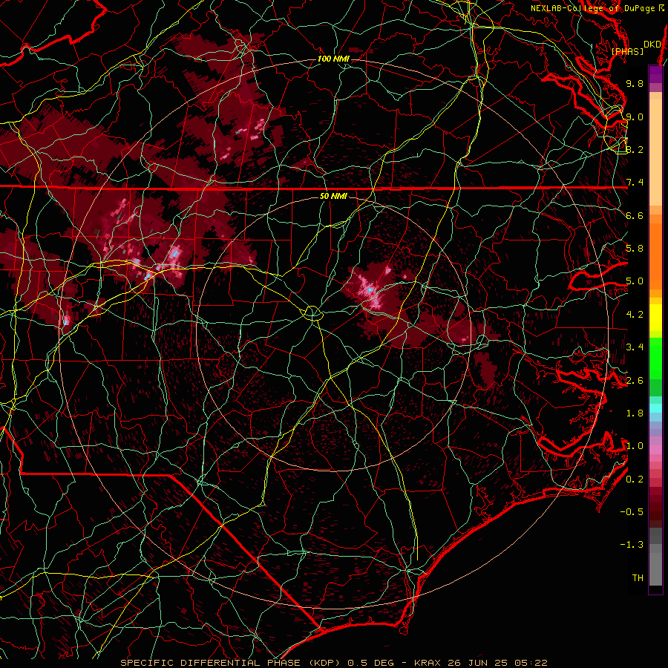Click the small circular highway loop near map center
Viewport: 668px width, 668px height.
pyautogui.click(x=313, y=313)
